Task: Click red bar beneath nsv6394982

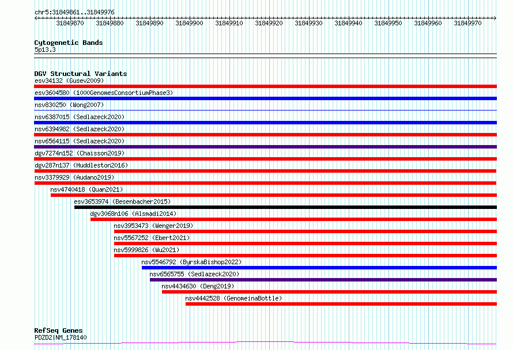Action: 265,135
